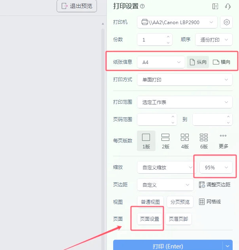The image size is (239, 250).
Task: Open the 自定义缩放 scaling dropdown
Action: pyautogui.click(x=167, y=167)
